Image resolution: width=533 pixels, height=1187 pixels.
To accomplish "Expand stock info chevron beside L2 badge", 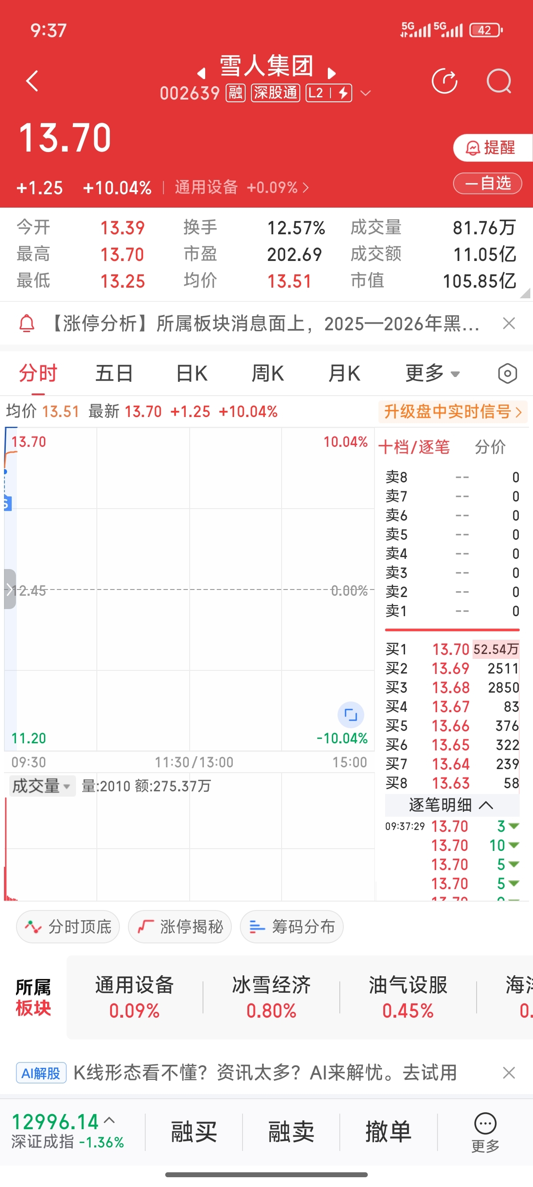I will (x=365, y=93).
